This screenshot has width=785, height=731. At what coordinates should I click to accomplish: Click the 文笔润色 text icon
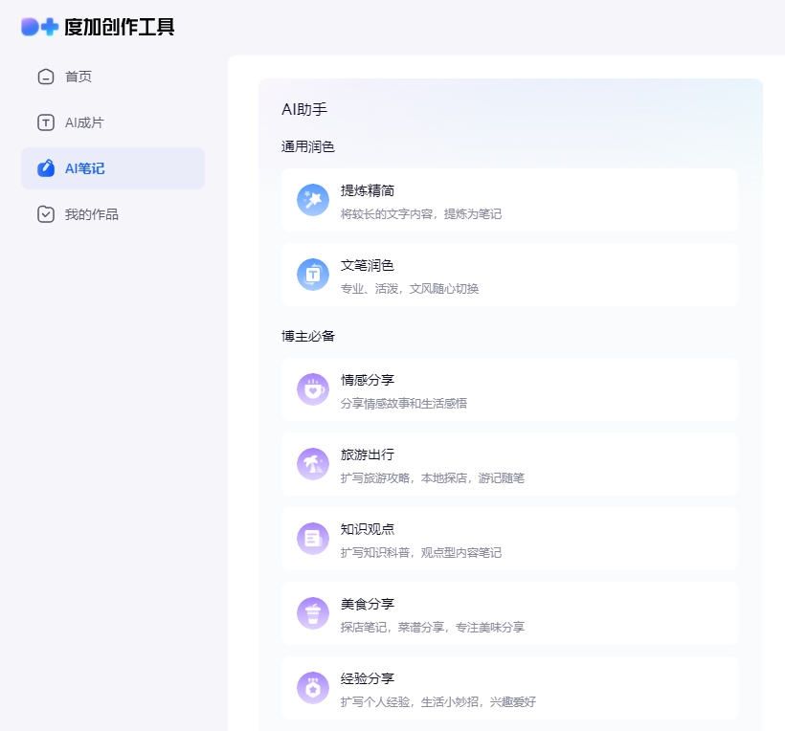(x=313, y=275)
